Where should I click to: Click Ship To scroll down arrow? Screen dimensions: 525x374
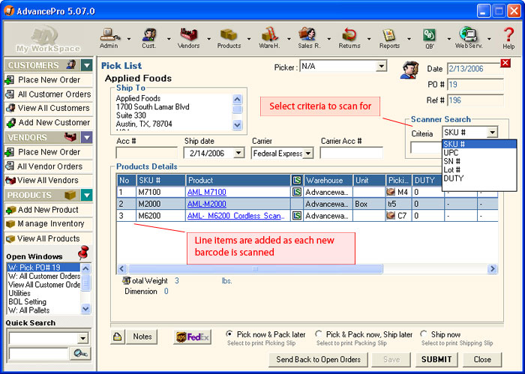pos(237,124)
